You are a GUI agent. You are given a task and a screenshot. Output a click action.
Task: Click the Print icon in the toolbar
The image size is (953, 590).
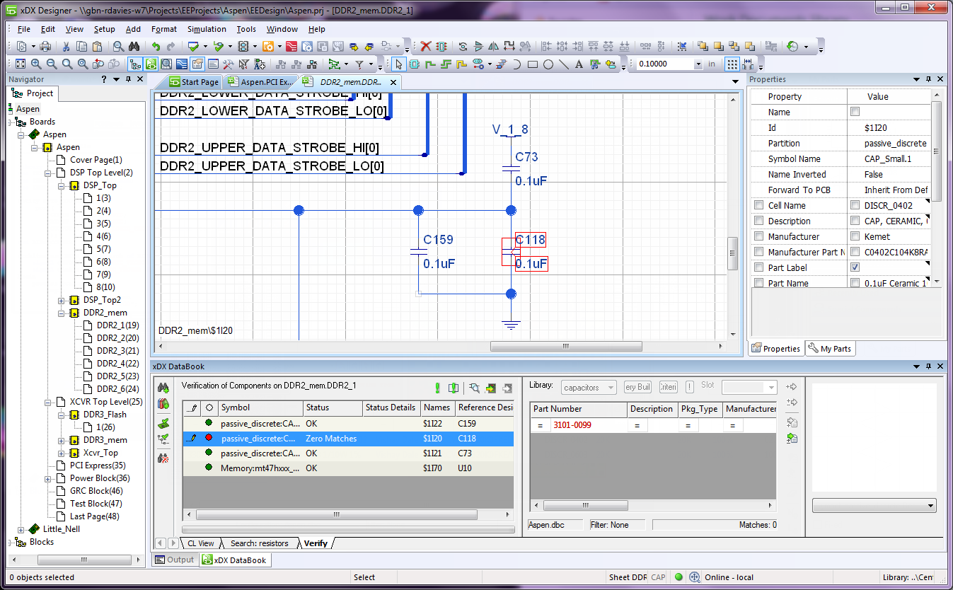45,47
